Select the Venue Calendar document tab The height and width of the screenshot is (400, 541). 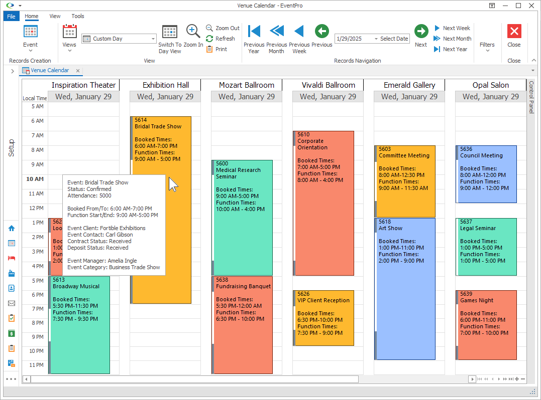coord(50,70)
